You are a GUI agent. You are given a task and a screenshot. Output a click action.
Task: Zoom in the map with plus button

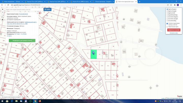pyautogui.click(x=3, y=9)
